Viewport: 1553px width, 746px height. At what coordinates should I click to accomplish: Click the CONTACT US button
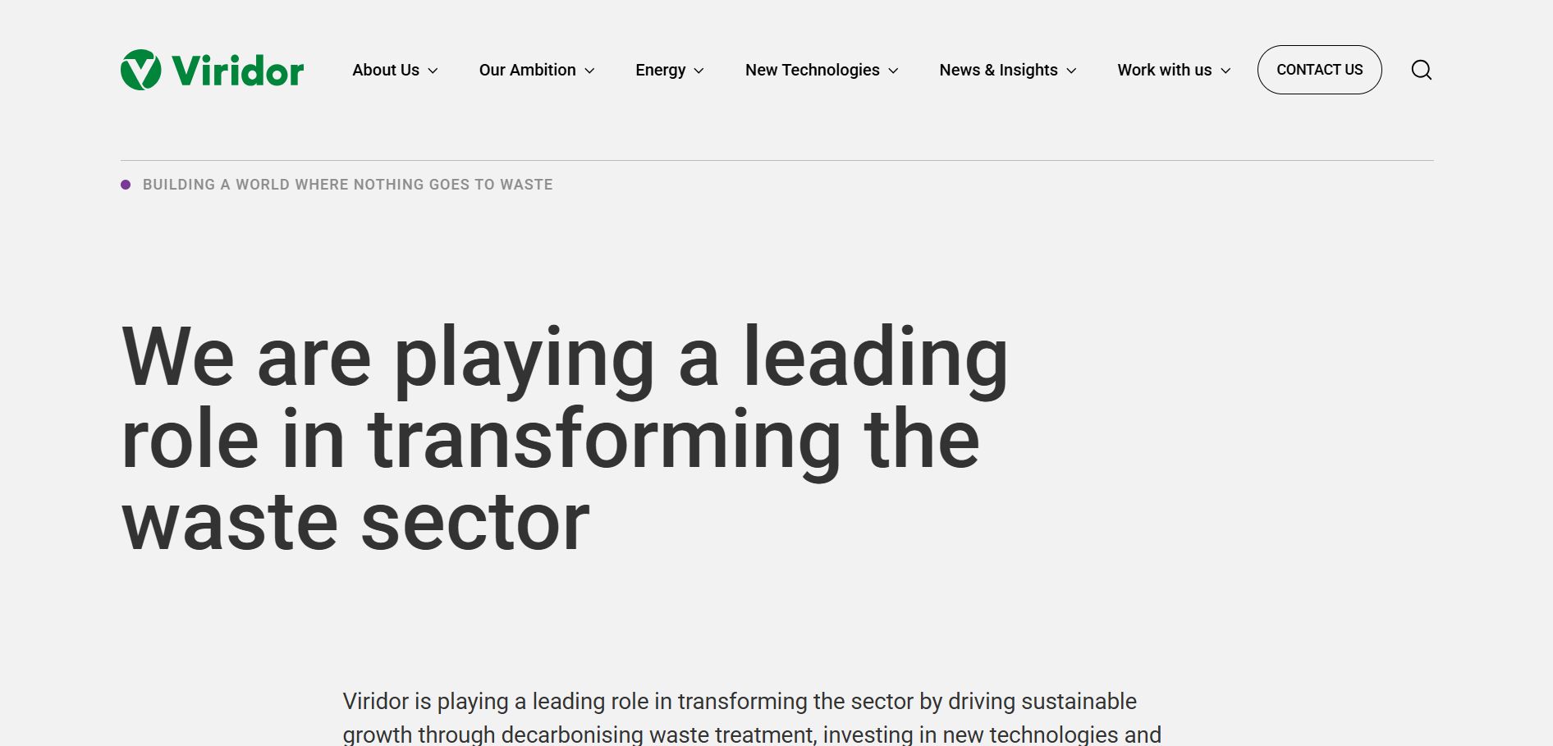pos(1319,70)
